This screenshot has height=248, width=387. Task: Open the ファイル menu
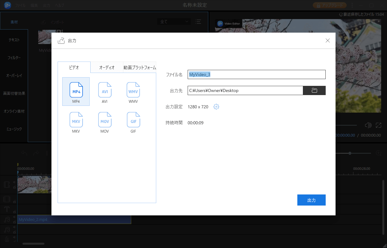(19, 5)
